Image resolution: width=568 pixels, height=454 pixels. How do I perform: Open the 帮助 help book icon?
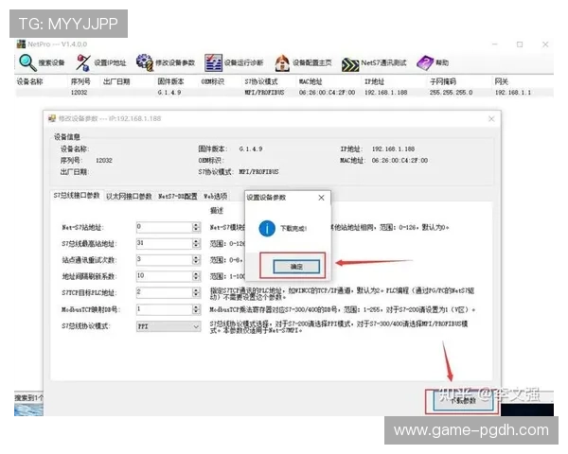(425, 62)
